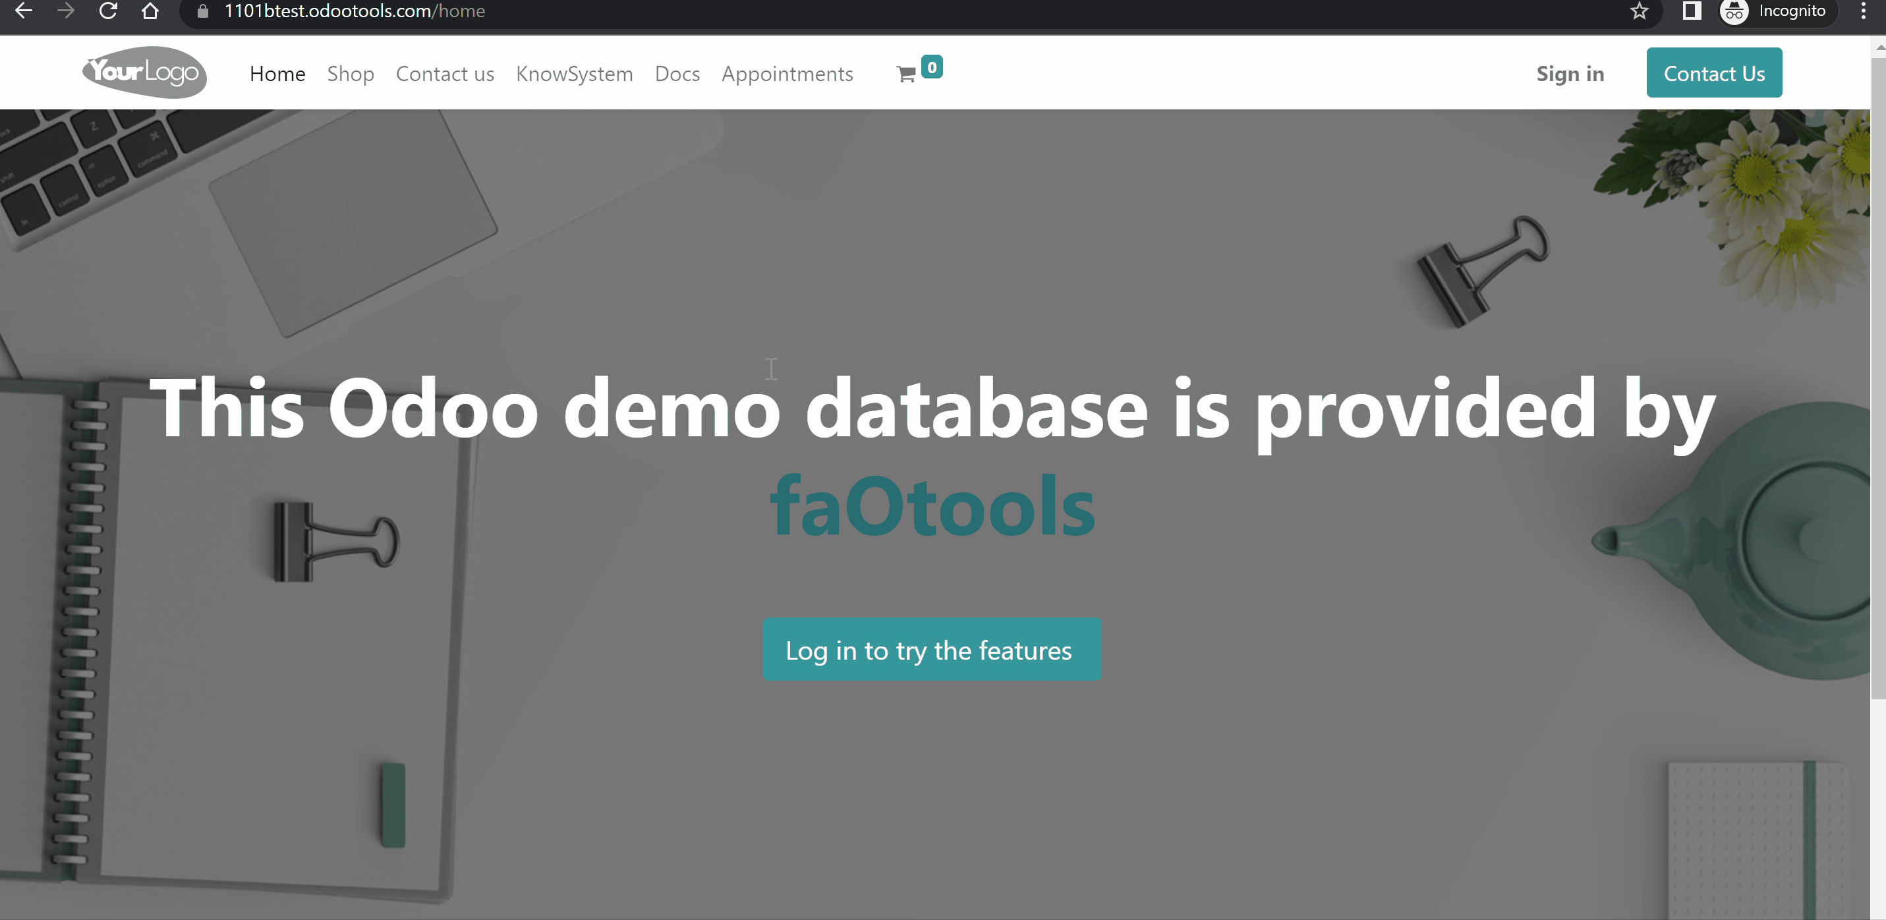1886x920 pixels.
Task: Click the faOtools heading text
Action: pos(932,505)
